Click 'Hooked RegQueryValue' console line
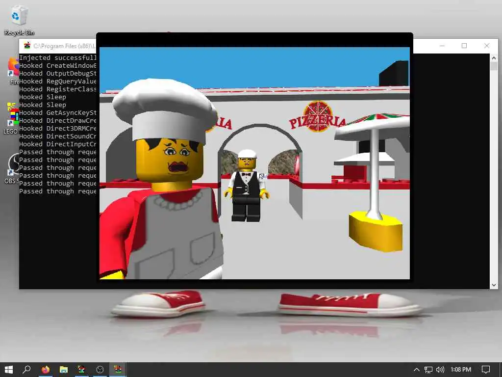The image size is (502, 377). (58, 81)
